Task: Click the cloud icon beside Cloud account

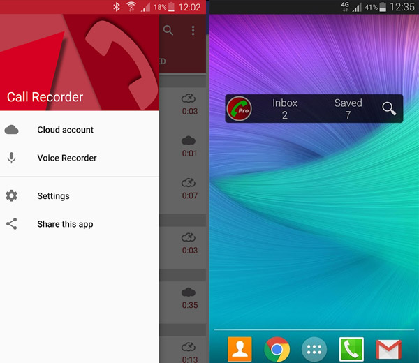Action: (11, 130)
